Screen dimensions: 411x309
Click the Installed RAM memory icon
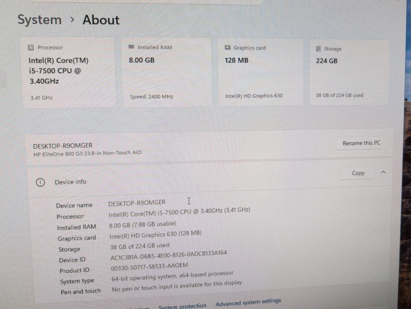(x=131, y=47)
